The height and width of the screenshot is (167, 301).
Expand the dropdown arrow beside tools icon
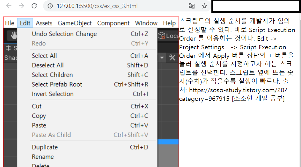tap(162, 58)
